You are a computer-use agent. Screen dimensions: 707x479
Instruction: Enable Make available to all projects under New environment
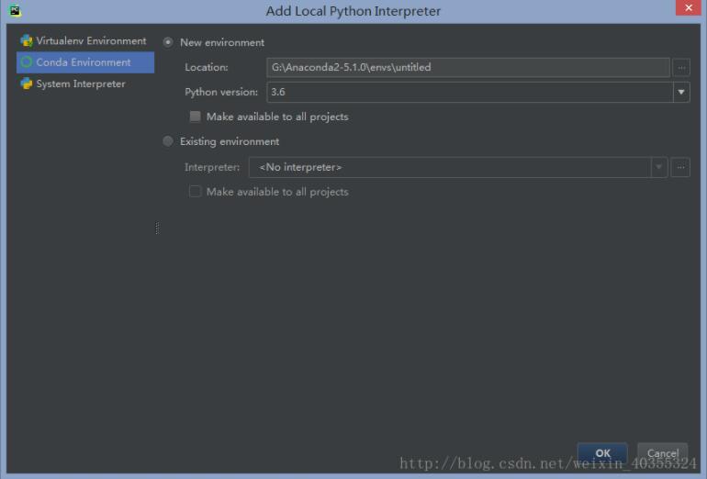tap(196, 117)
